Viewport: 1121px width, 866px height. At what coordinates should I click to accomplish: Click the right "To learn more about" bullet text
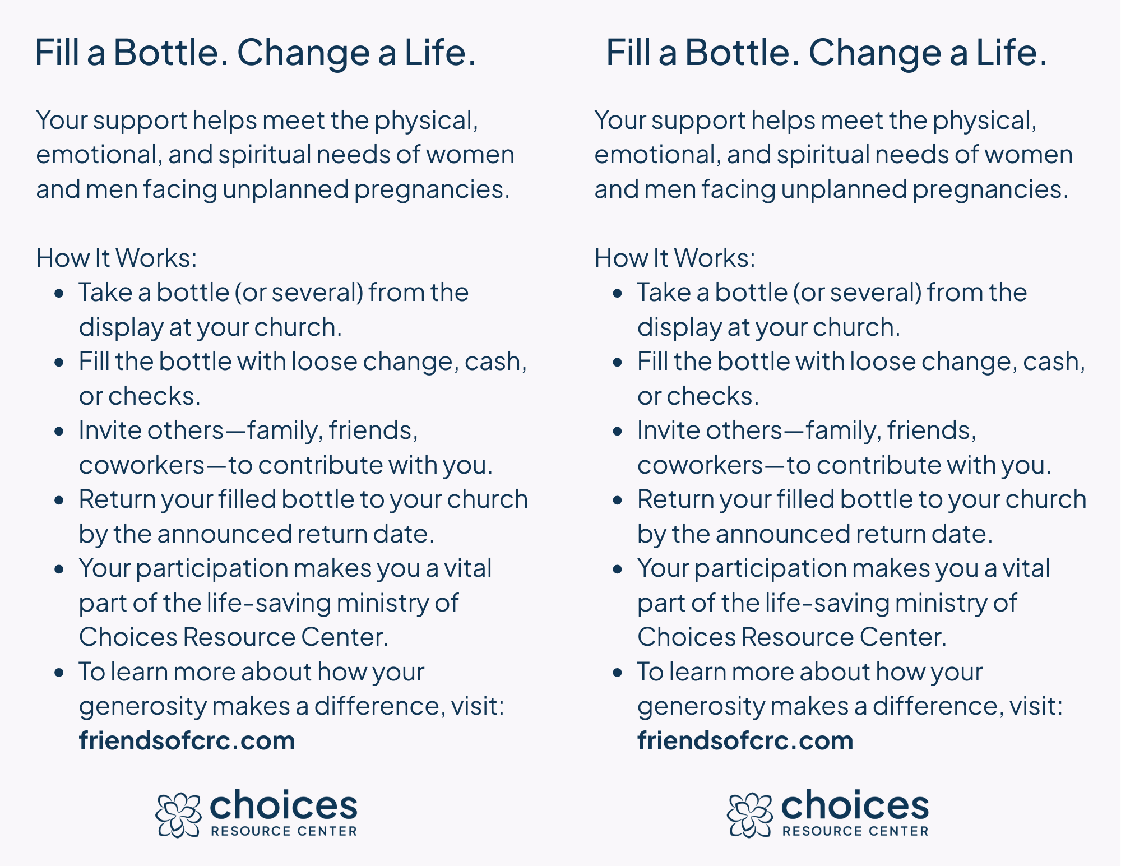849,689
